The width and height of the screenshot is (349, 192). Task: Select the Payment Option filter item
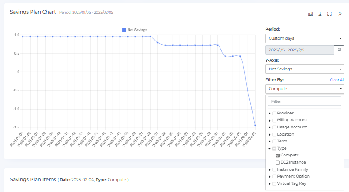click(x=293, y=176)
